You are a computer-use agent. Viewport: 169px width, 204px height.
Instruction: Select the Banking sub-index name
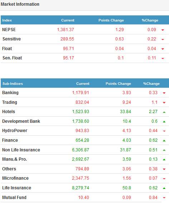tap(10, 93)
